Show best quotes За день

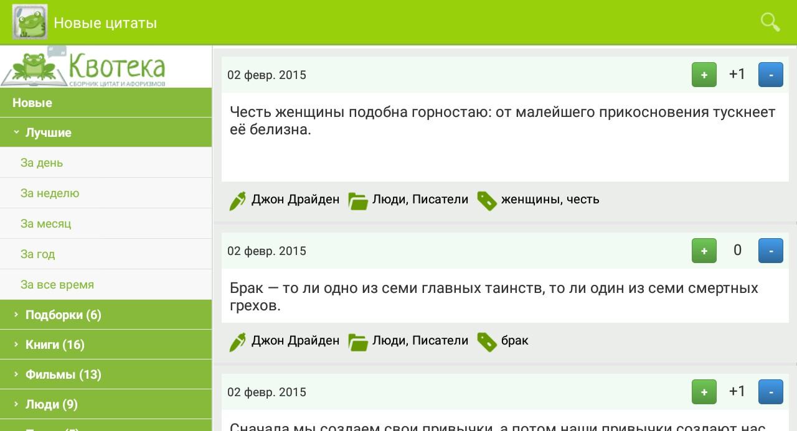[106, 163]
